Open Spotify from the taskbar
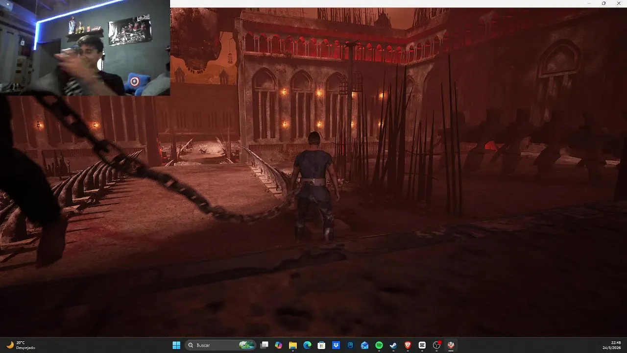The height and width of the screenshot is (353, 627). [379, 345]
